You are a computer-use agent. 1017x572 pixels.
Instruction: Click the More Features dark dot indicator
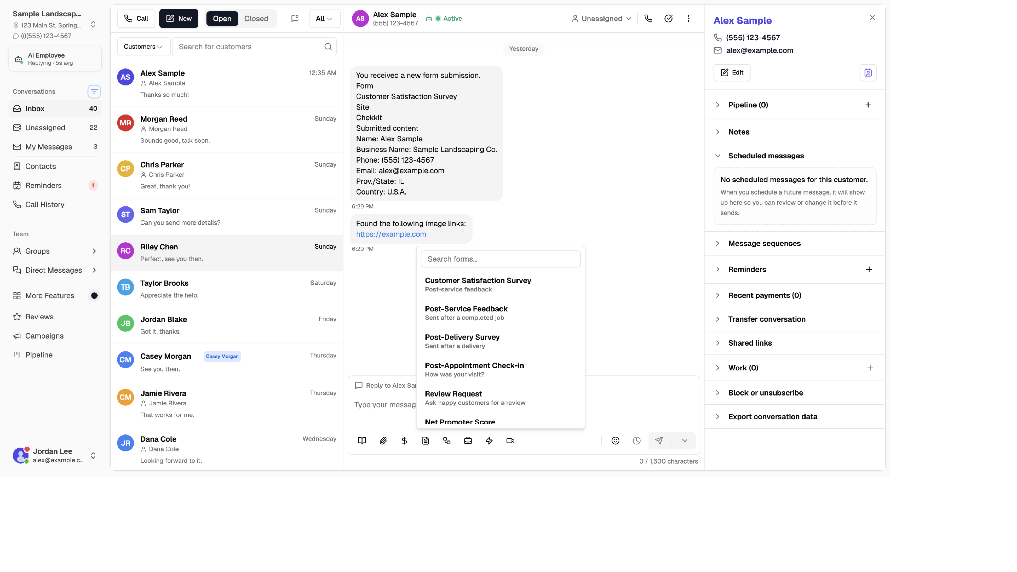94,296
